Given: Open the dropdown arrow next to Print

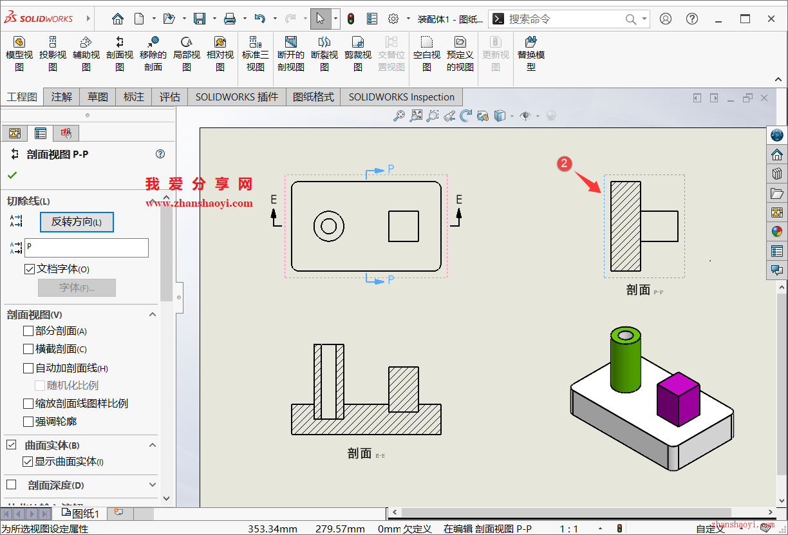Looking at the screenshot, I should [245, 19].
